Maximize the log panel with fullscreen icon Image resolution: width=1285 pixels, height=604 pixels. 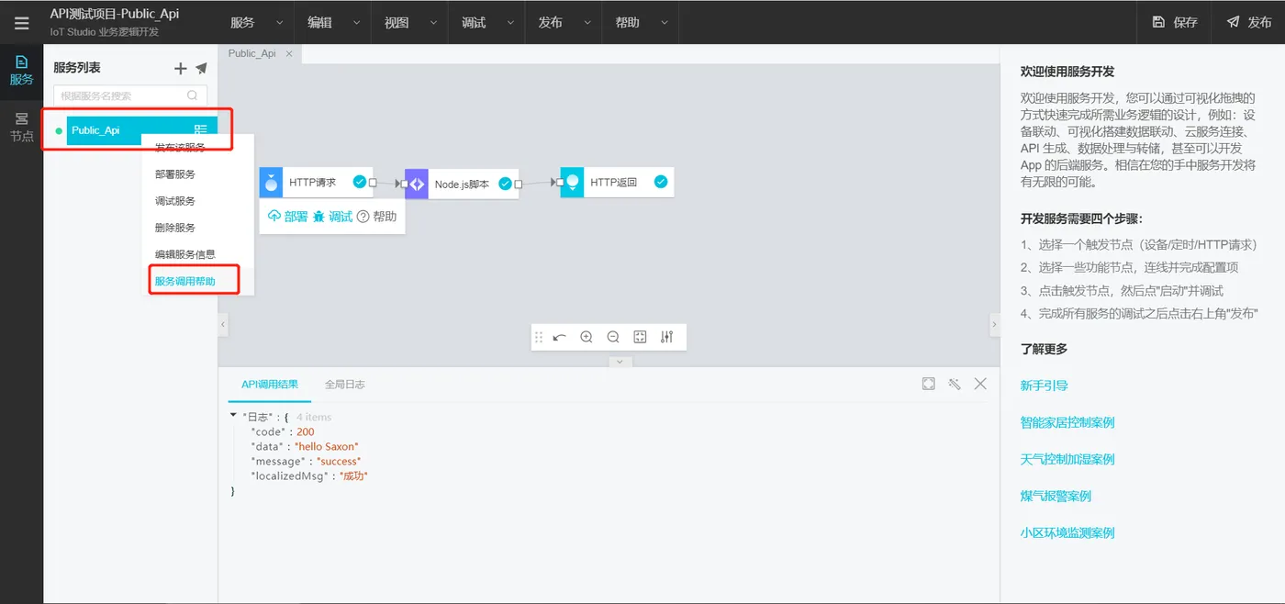click(929, 384)
